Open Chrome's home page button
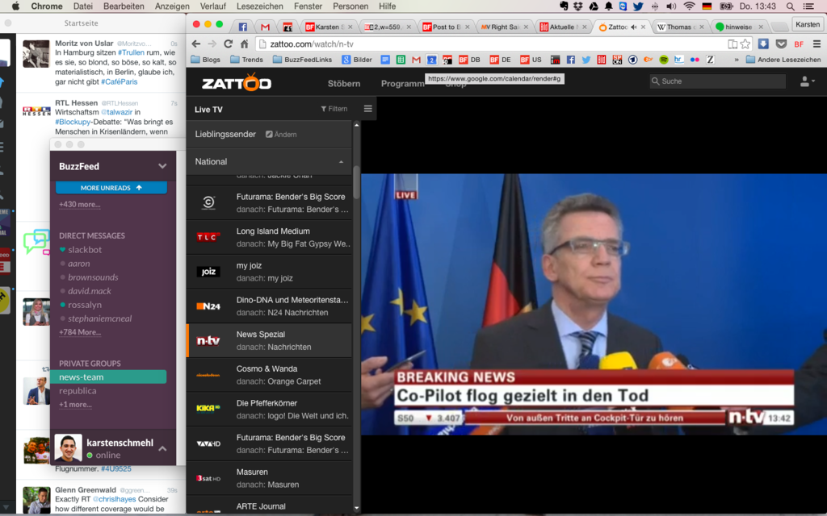 [244, 44]
